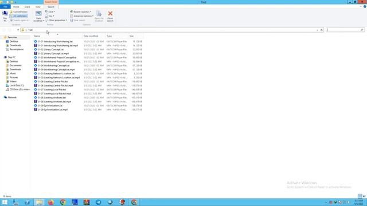Viewport: 367px width, 206px height.
Task: Open Documents under This PC
Action: pyautogui.click(x=15, y=65)
